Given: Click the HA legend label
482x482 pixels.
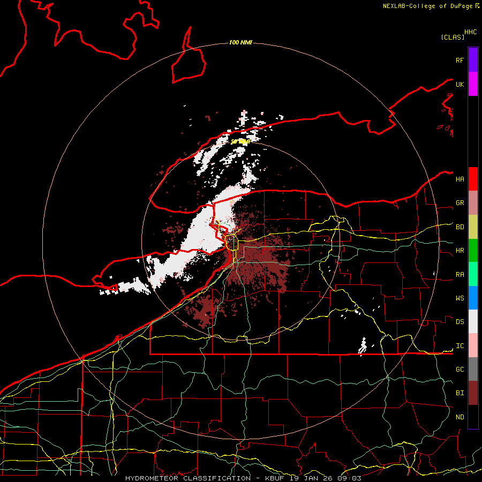Looking at the screenshot, I should coord(460,179).
